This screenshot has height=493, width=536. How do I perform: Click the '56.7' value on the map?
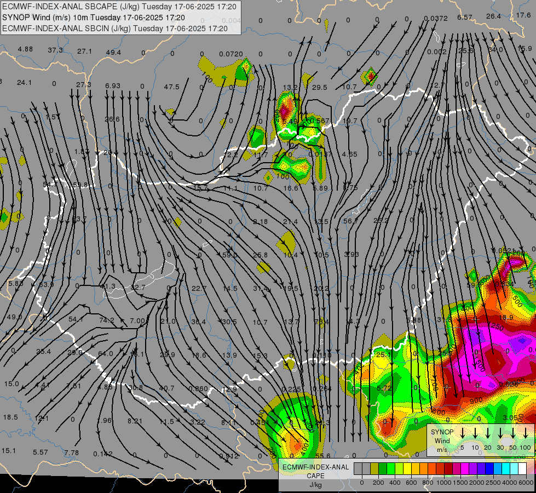point(350,221)
